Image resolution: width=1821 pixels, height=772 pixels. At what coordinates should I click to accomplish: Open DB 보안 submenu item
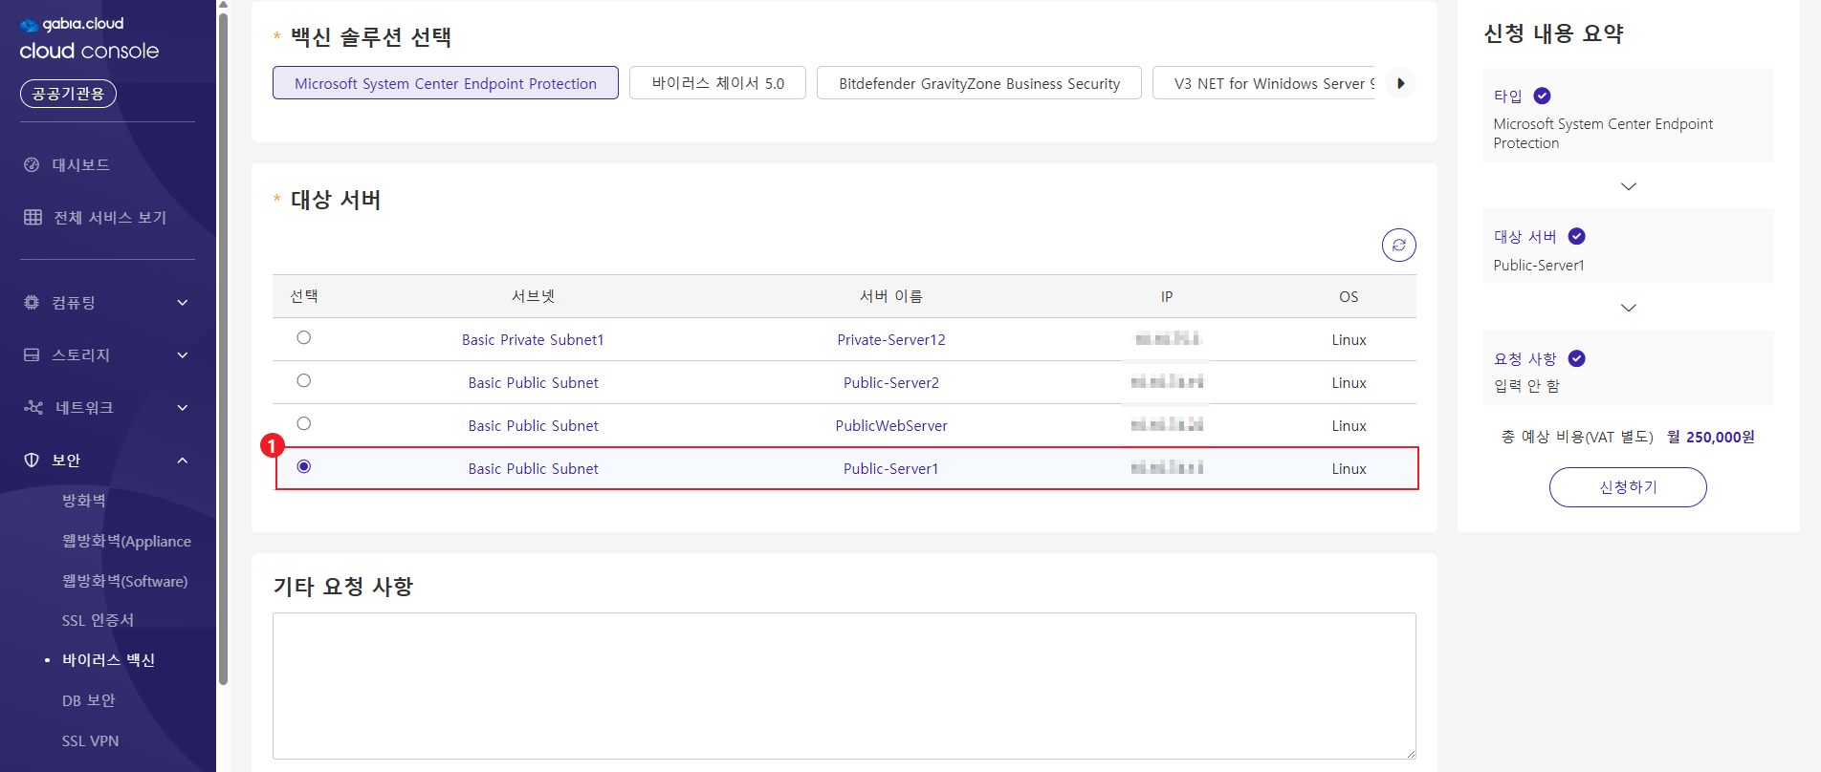click(89, 700)
